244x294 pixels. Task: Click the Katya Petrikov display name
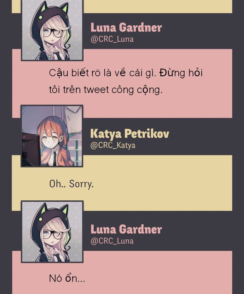pyautogui.click(x=130, y=134)
